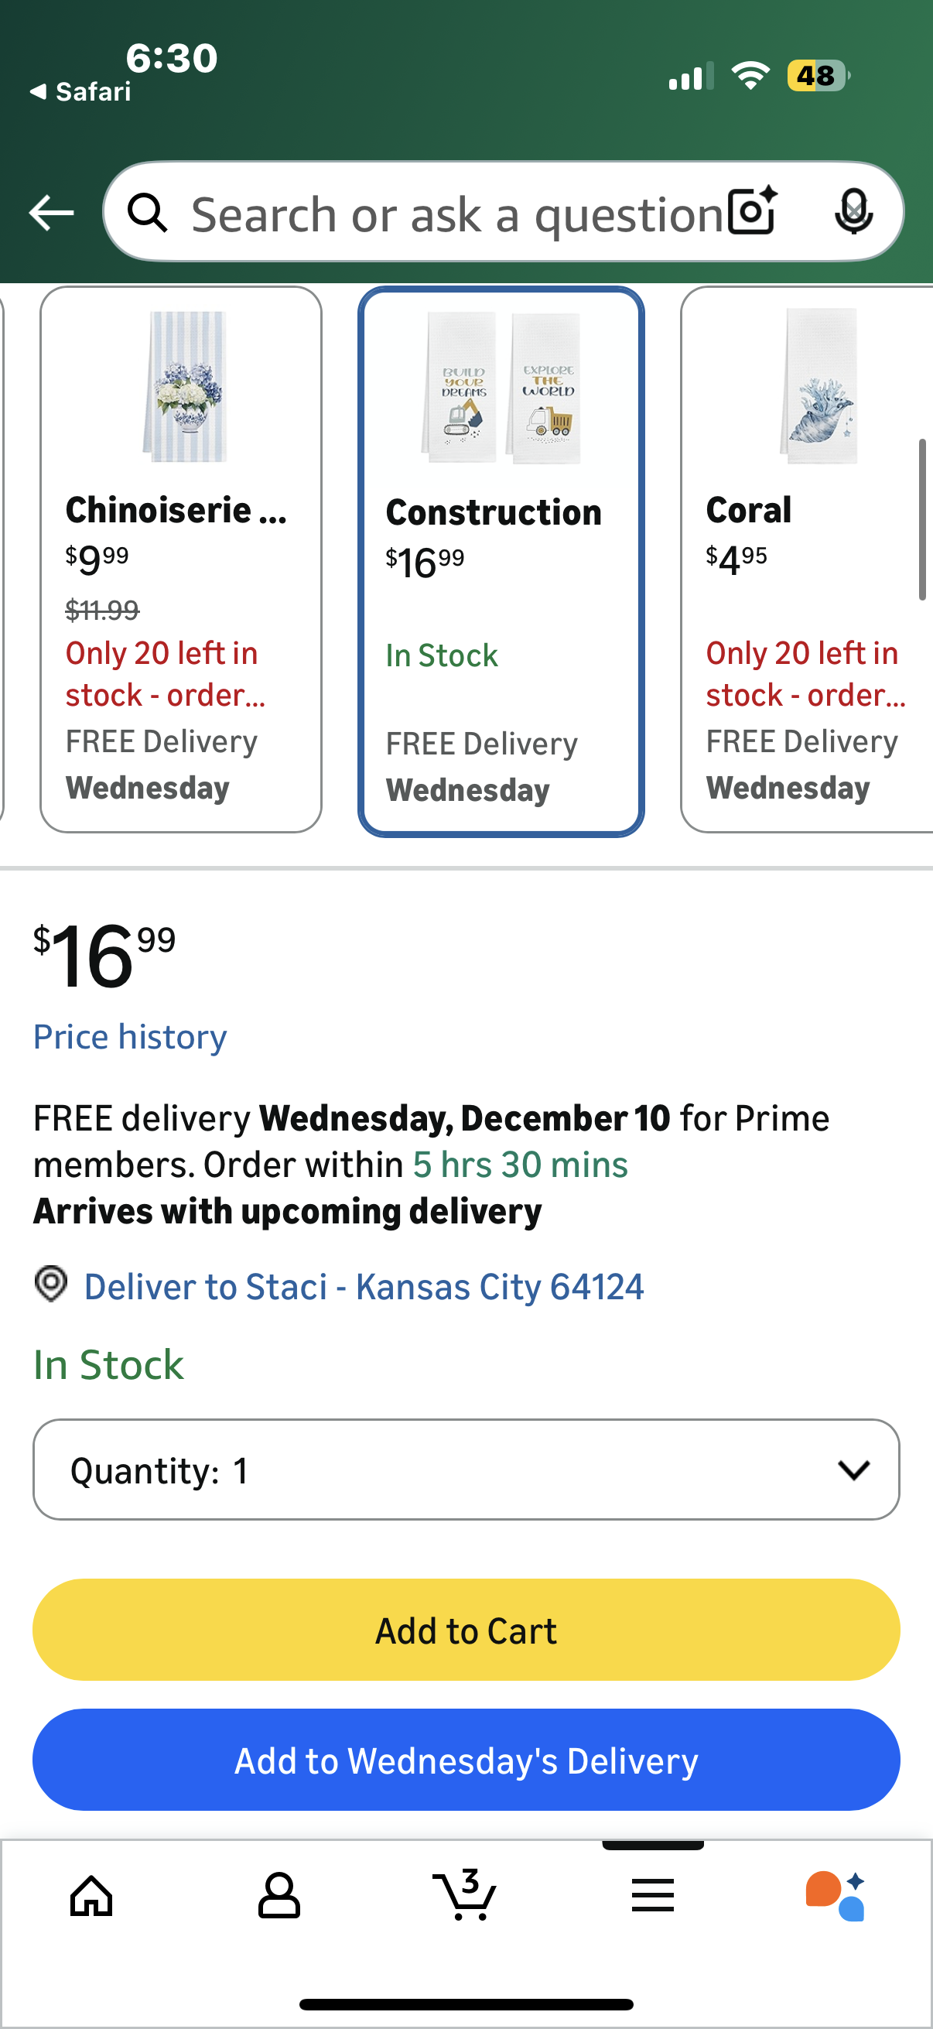Select the Chinoiserie towel variant
933x2029 pixels.
click(x=181, y=559)
